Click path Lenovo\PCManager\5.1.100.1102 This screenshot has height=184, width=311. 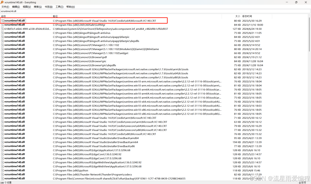pos(86,45)
